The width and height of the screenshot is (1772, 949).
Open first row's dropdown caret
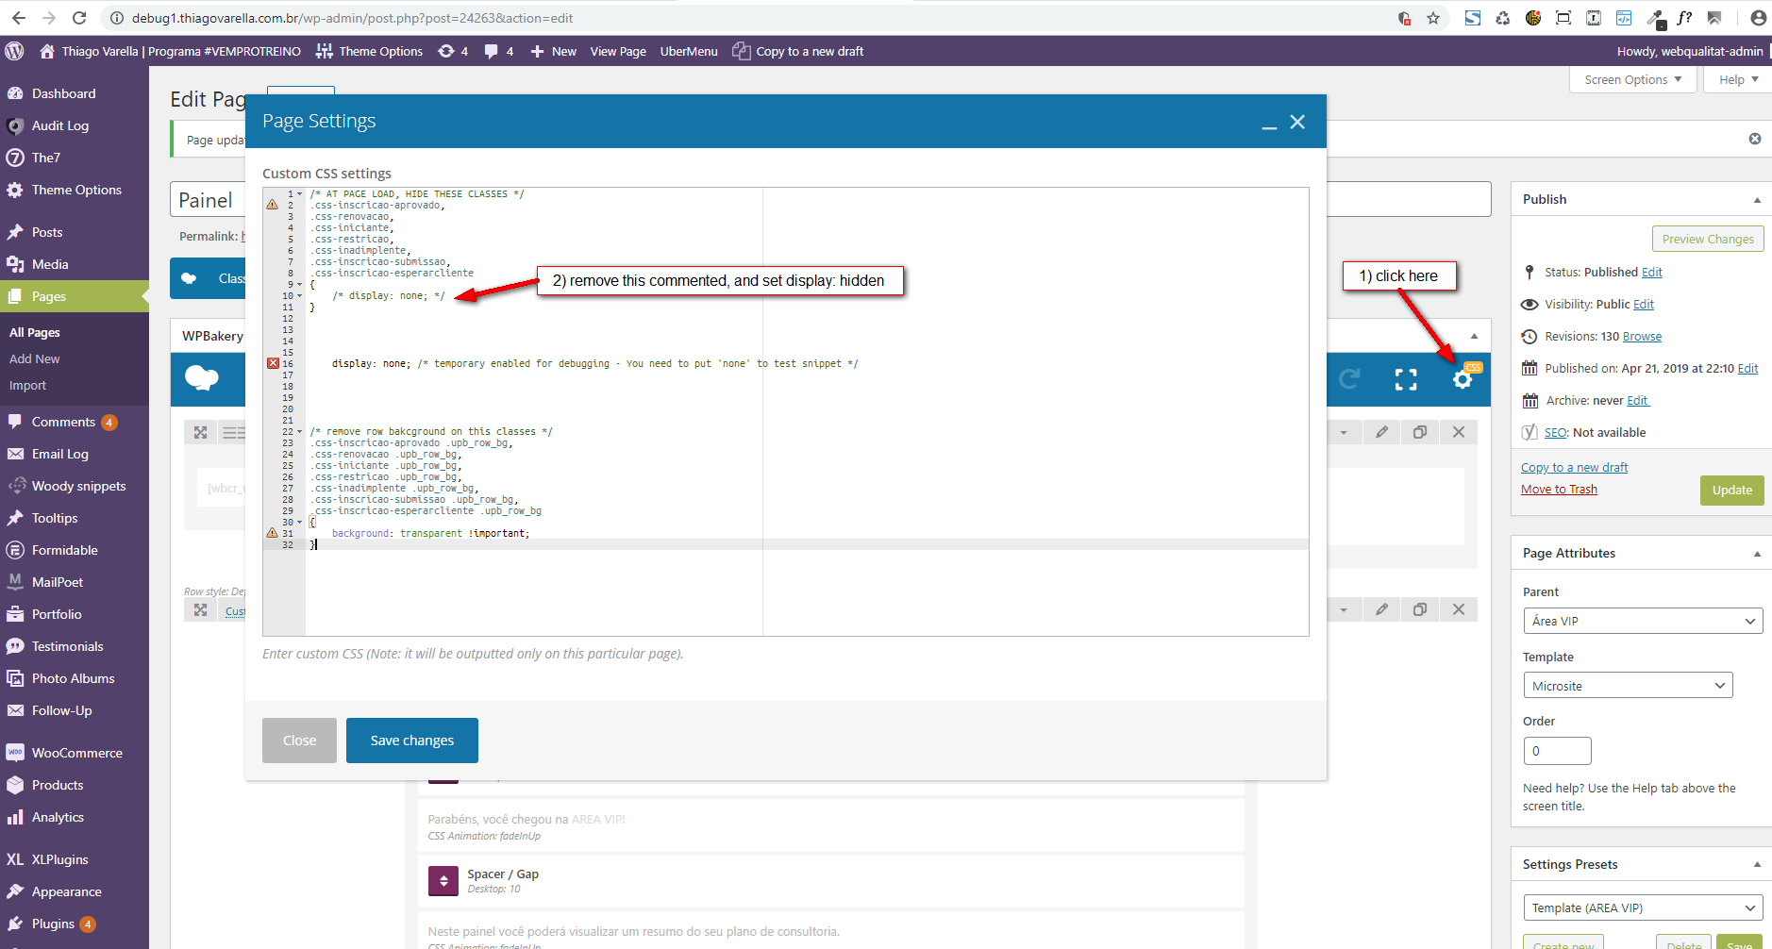click(1344, 433)
